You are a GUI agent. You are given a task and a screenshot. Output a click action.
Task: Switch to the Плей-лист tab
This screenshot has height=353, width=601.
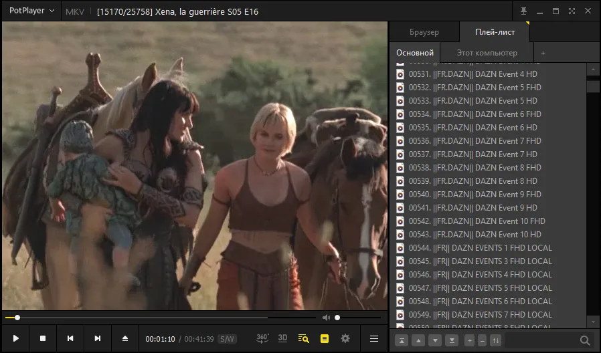(x=495, y=32)
